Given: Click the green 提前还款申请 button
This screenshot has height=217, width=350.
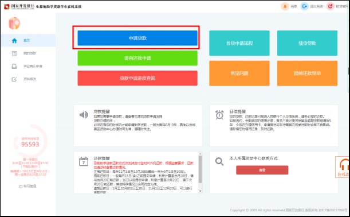Looking at the screenshot, I should (137, 58).
